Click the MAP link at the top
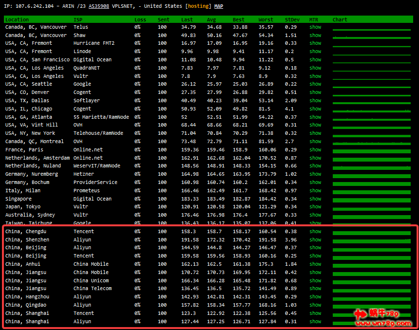Image resolution: width=419 pixels, height=330 pixels. click(x=219, y=6)
